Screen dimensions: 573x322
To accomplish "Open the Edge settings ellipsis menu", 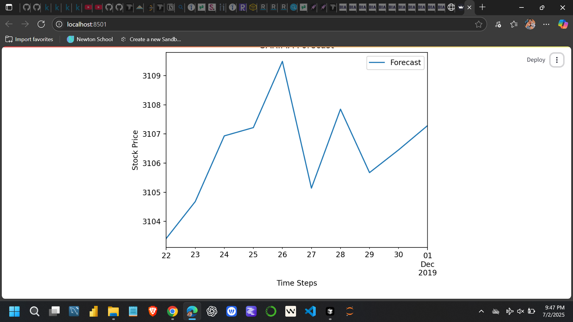I will 546,24.
